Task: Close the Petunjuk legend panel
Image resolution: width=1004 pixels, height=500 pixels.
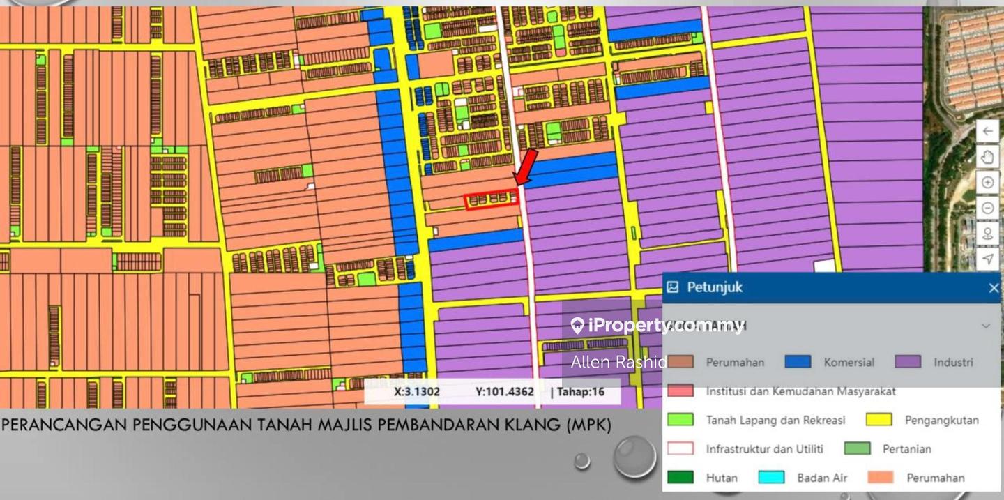Action: click(x=994, y=288)
